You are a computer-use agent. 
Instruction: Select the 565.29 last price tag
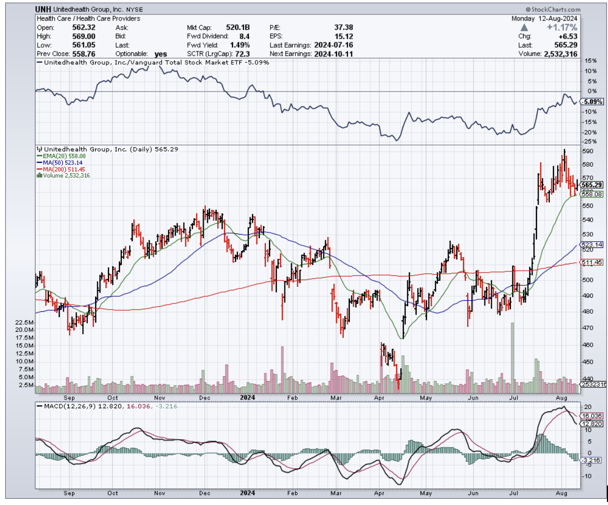click(592, 185)
